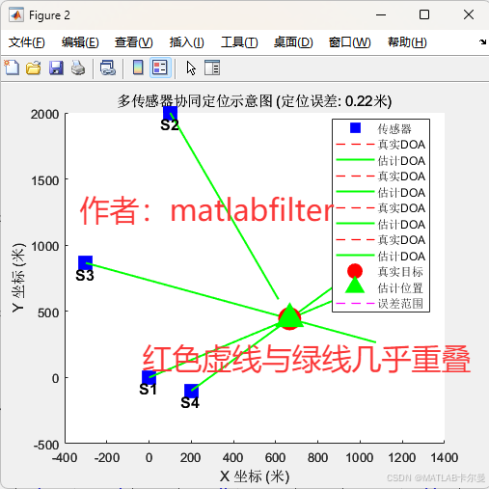The width and height of the screenshot is (489, 489).
Task: Click the S4 text label
Action: (190, 402)
